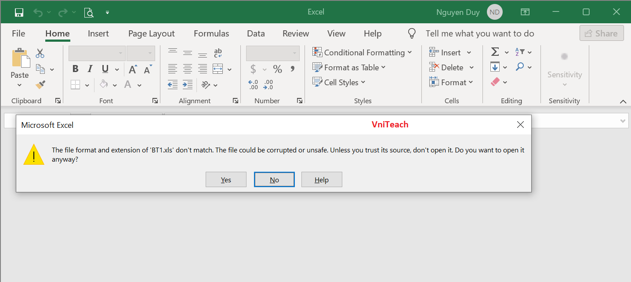Viewport: 631px width, 282px height.
Task: Click the Orientation text angle icon
Action: click(206, 84)
